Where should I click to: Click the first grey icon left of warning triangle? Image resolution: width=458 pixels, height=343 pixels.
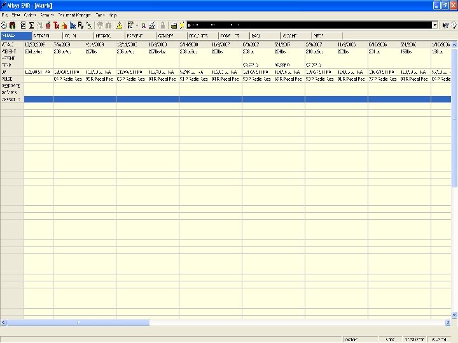point(101,25)
